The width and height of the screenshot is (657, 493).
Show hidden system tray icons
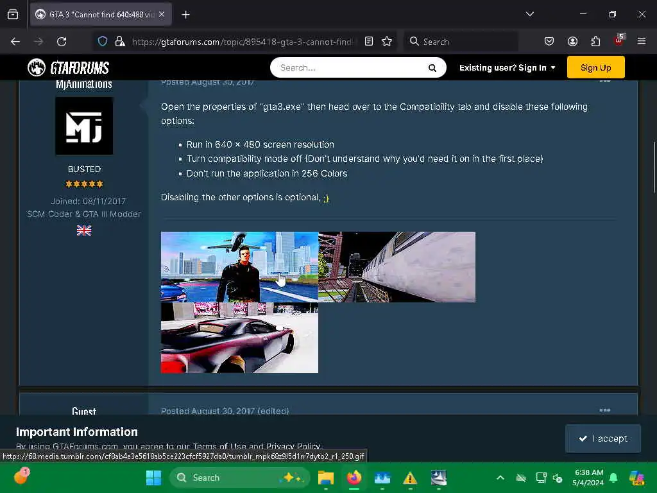click(500, 478)
